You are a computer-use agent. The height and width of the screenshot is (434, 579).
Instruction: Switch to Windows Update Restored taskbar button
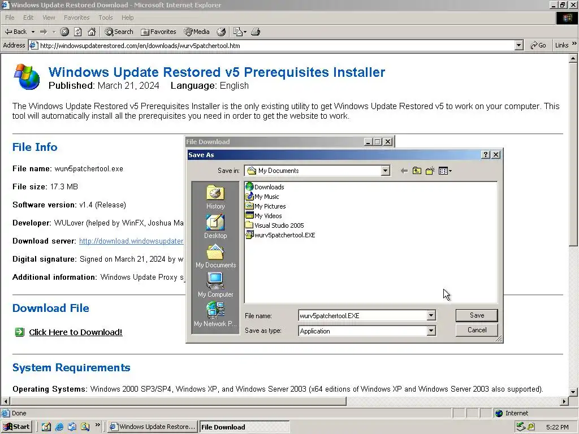coord(153,427)
